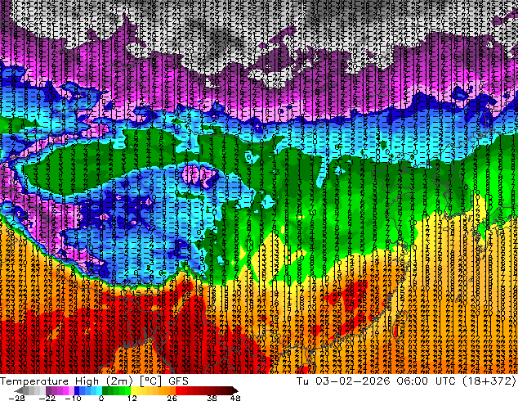The width and height of the screenshot is (518, 401).
Task: Select the bright red legend swatch above 26
Action: 178,390
